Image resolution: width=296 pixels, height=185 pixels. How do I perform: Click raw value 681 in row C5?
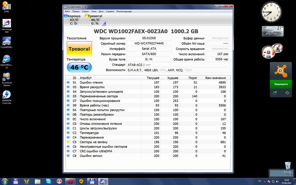(223, 142)
